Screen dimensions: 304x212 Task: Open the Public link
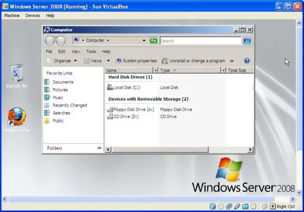(x=58, y=120)
